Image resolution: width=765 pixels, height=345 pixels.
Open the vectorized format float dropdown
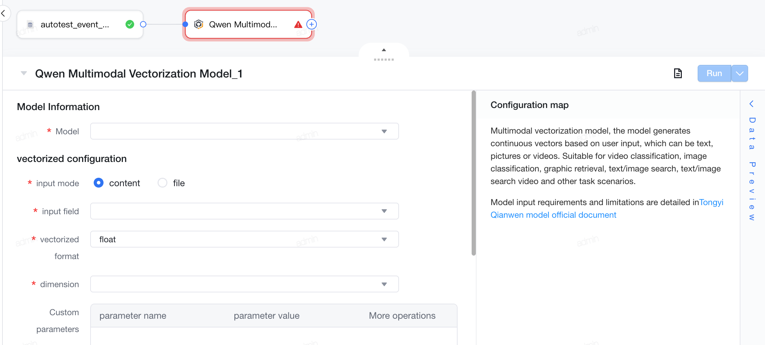pyautogui.click(x=244, y=239)
